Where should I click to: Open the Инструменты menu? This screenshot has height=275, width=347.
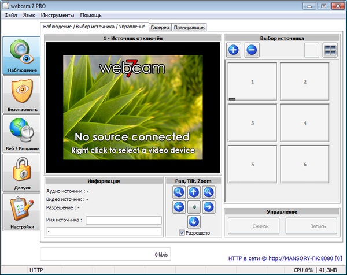click(57, 14)
